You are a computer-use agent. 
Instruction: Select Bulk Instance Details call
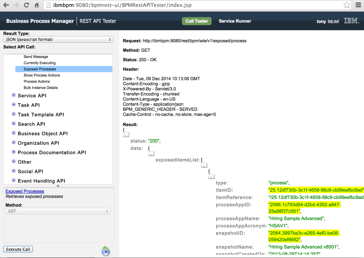(x=41, y=88)
